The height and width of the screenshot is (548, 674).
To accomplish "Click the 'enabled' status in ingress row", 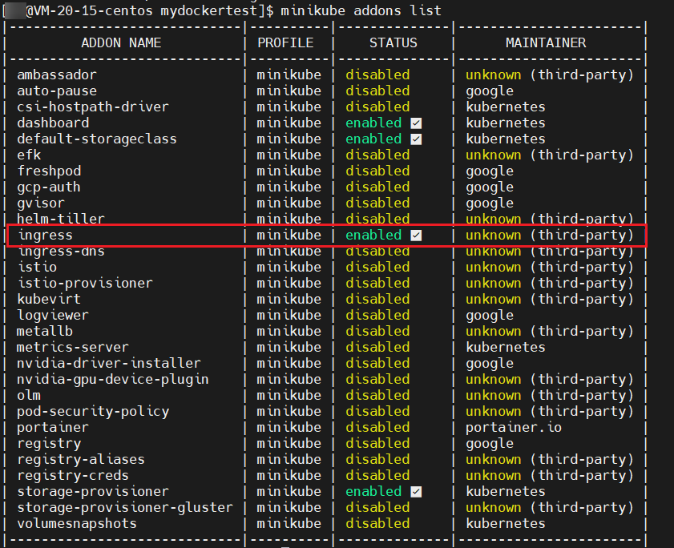I will [373, 235].
